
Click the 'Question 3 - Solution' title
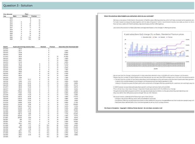(18, 5)
